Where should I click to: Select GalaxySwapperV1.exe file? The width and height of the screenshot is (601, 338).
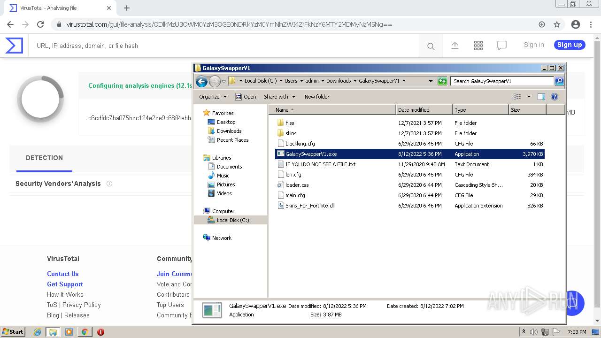(x=410, y=154)
